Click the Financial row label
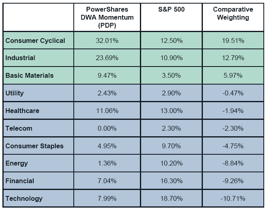Viewport: 267px width, 210px height. tap(20, 181)
